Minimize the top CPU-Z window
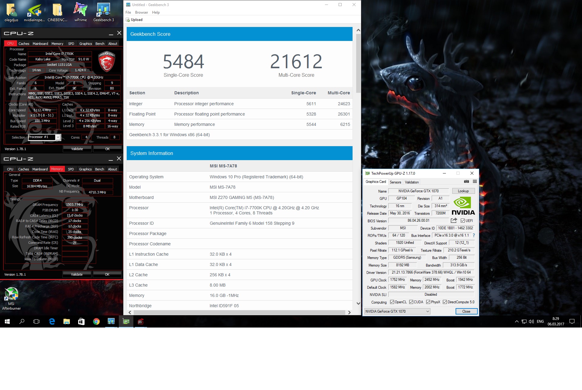This screenshot has height=390, width=582. point(111,33)
